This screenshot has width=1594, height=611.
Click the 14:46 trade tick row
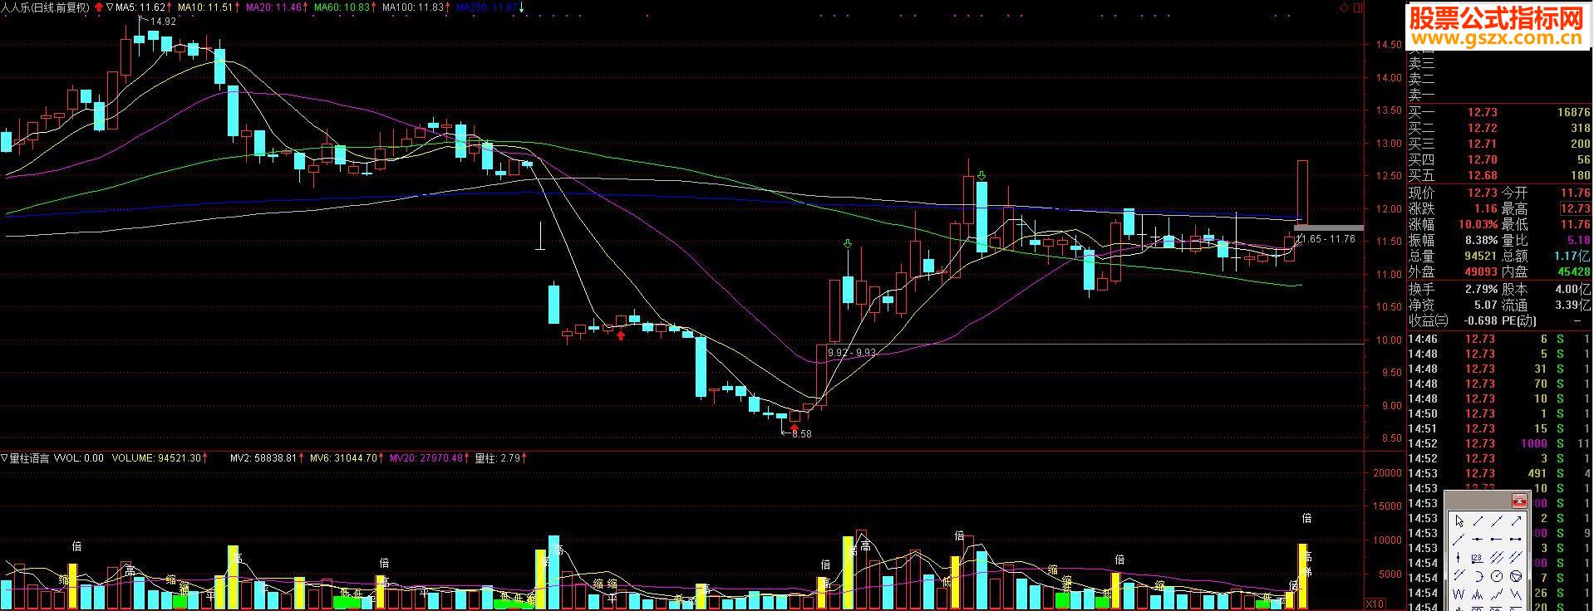(1498, 339)
